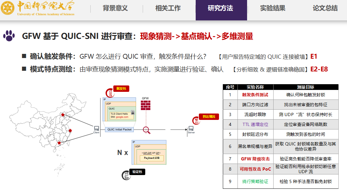Click 测触发到丢包的时间 cell

[x=306, y=134]
